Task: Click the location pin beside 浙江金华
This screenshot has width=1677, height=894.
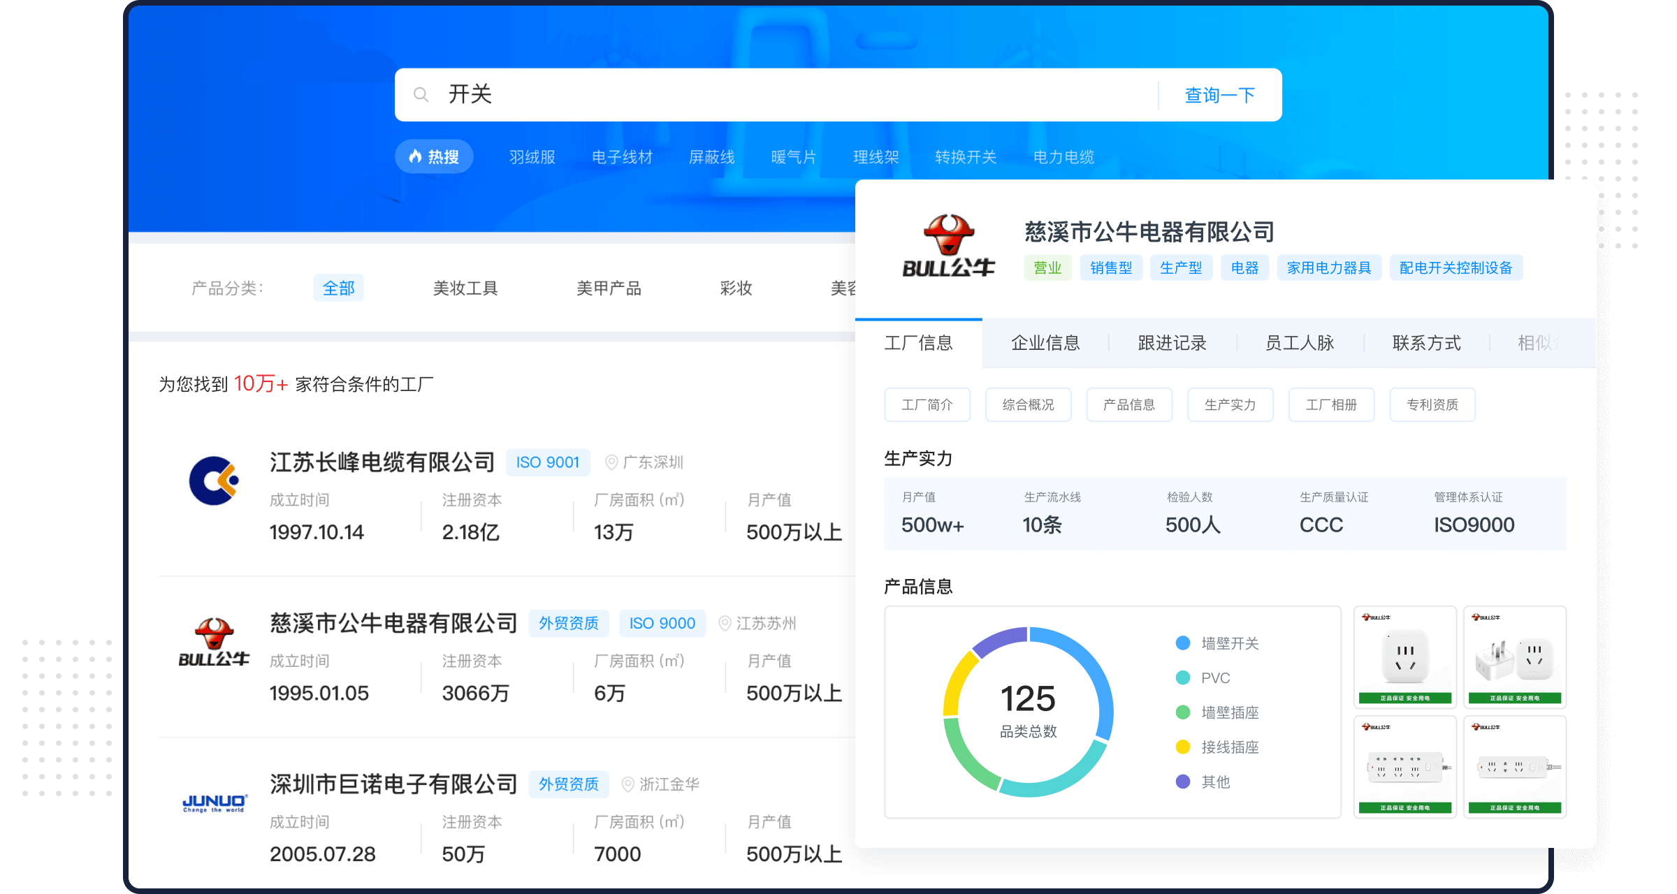Action: click(x=627, y=784)
